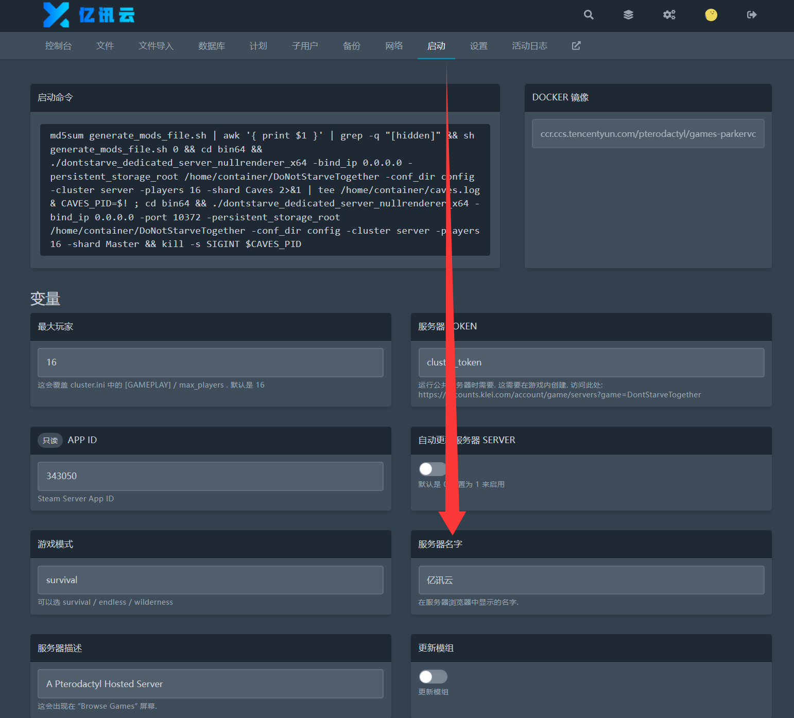Edit the 游戏模式 survival field

click(x=211, y=580)
